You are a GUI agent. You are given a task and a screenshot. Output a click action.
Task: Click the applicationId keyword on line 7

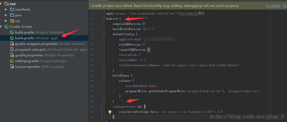tap(130, 39)
